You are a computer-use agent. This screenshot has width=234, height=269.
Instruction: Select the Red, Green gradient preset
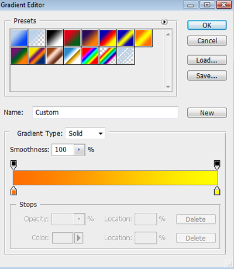(73, 38)
